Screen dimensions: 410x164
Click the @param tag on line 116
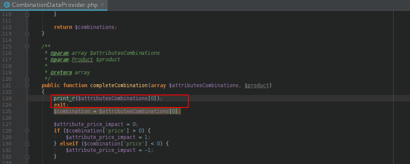[60, 53]
